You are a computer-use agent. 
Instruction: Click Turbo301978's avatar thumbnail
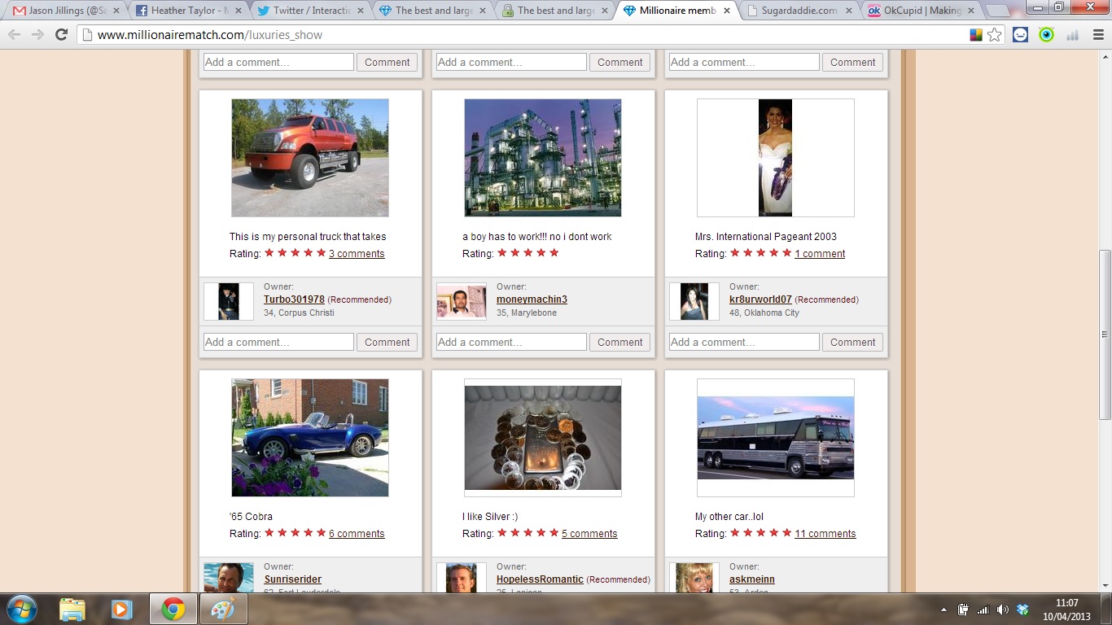229,302
